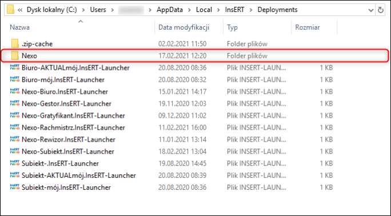
Task: Go to Dysk lokalny (C:) in breadcrumb
Action: 52,10
